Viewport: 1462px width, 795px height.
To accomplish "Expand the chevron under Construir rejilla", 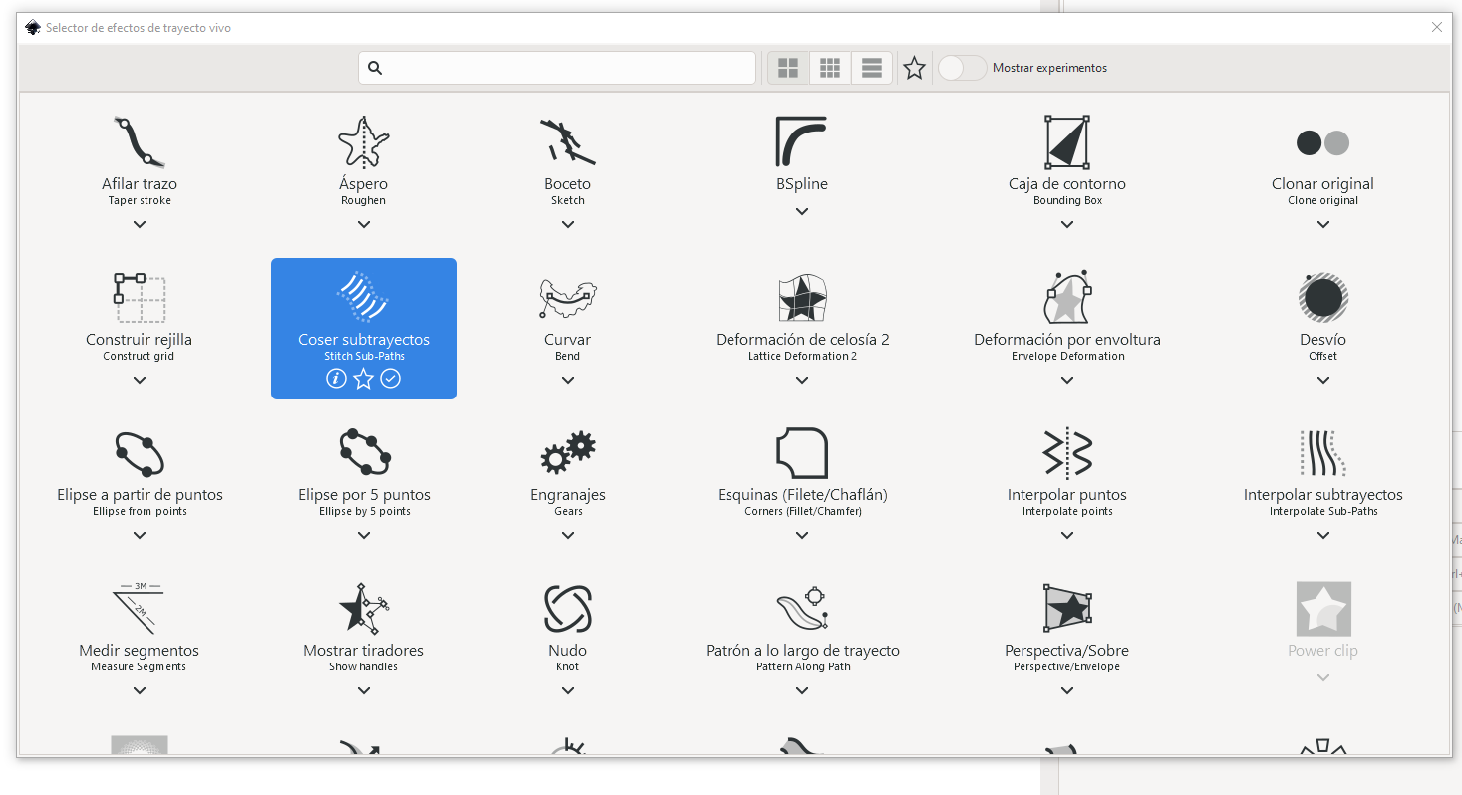I will (140, 380).
